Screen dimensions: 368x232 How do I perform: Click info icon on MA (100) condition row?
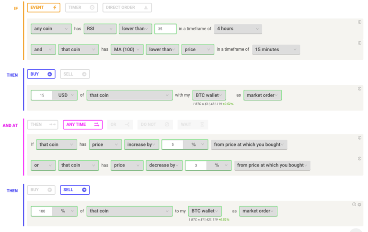click(x=359, y=43)
